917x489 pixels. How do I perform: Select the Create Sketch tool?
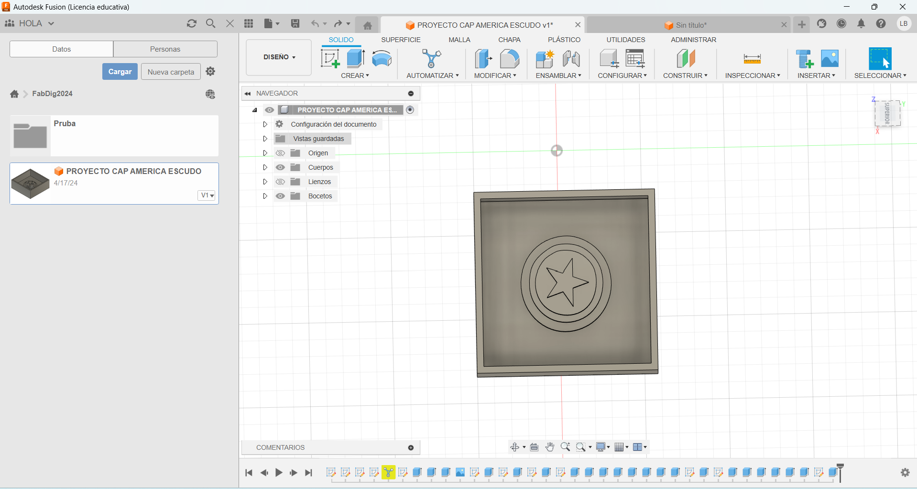click(330, 59)
